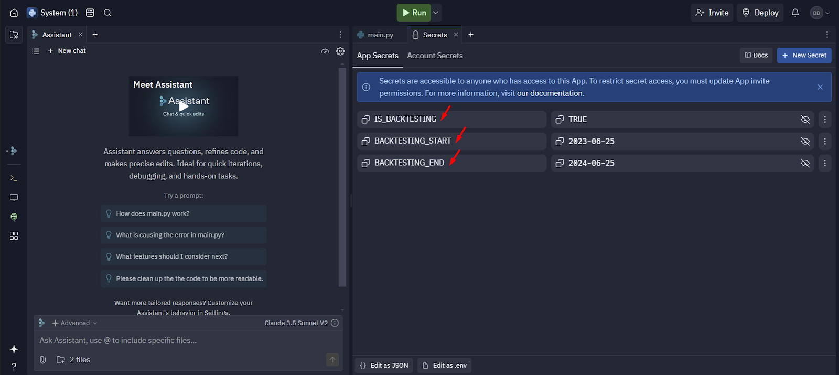Click the Invite button
This screenshot has width=839, height=375.
click(712, 13)
